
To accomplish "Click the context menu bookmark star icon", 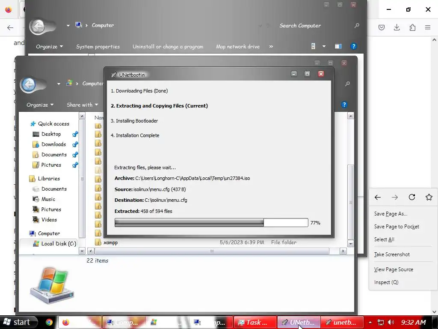I will (x=429, y=197).
